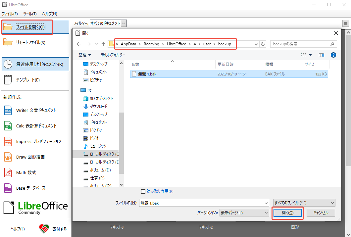Click the Remote Files folder icon
This screenshot has height=237, width=351.
(x=8, y=42)
